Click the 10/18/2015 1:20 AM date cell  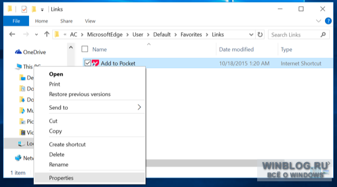tap(244, 63)
